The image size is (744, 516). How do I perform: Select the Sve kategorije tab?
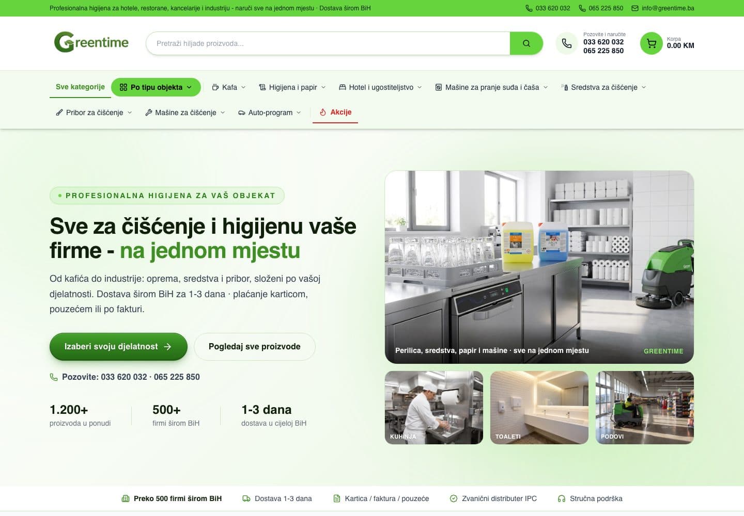pyautogui.click(x=80, y=87)
